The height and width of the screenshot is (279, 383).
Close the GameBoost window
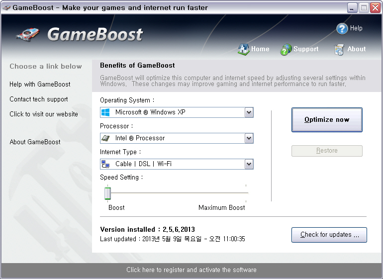point(375,8)
